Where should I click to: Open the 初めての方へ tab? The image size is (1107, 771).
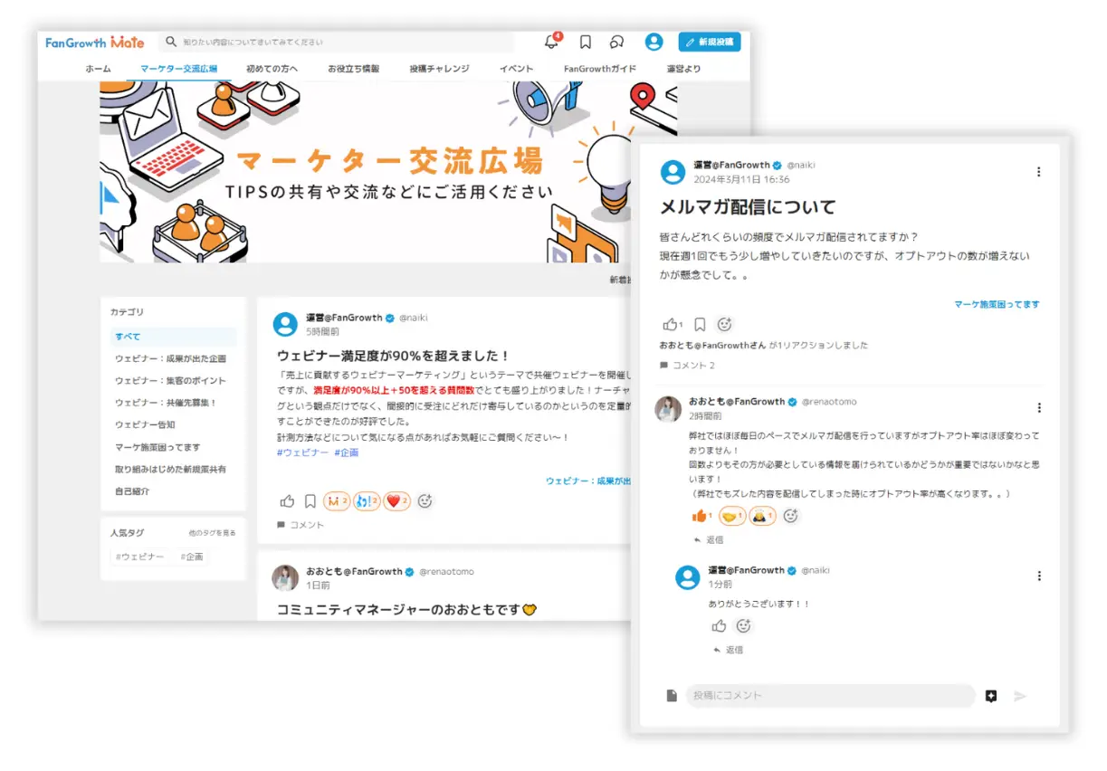coord(272,69)
